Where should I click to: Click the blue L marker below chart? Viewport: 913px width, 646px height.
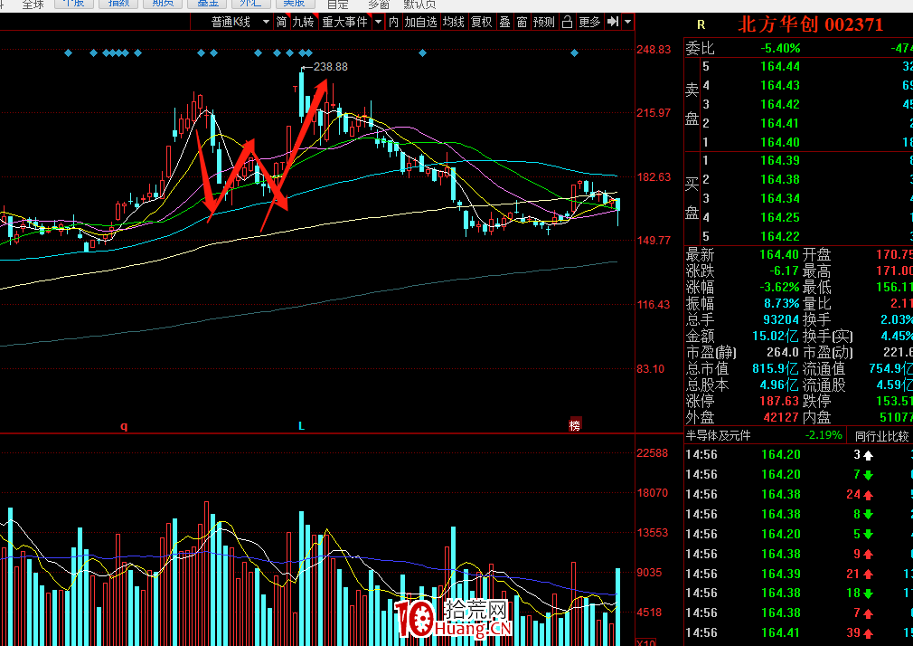tap(301, 425)
